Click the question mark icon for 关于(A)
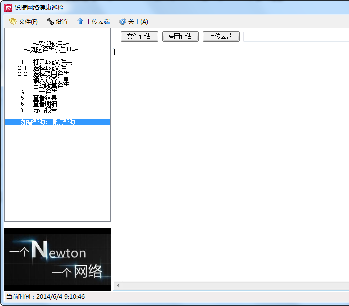The image size is (349, 306). coord(122,21)
